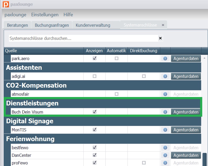Click the Automatik column header
208x166 pixels.
click(116, 51)
